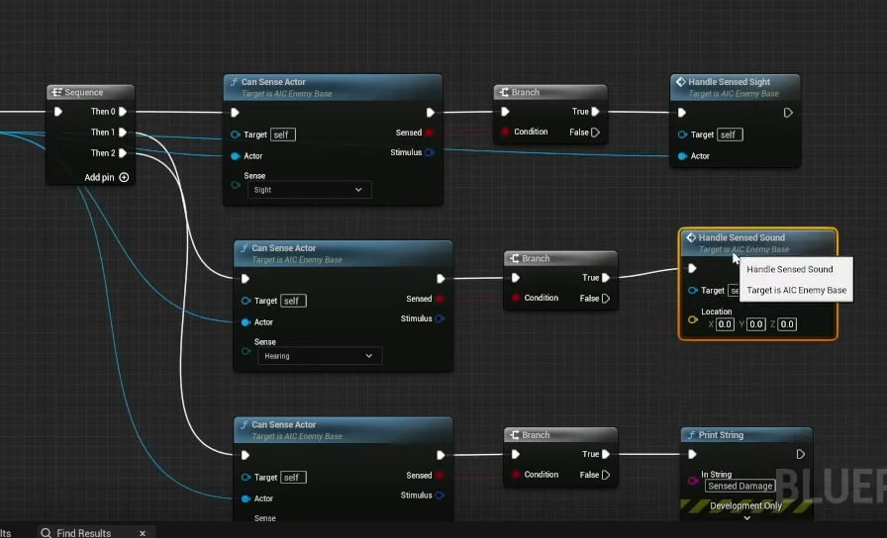Click the Add pin plus icon on Sequence
The image size is (887, 538).
[x=124, y=178]
